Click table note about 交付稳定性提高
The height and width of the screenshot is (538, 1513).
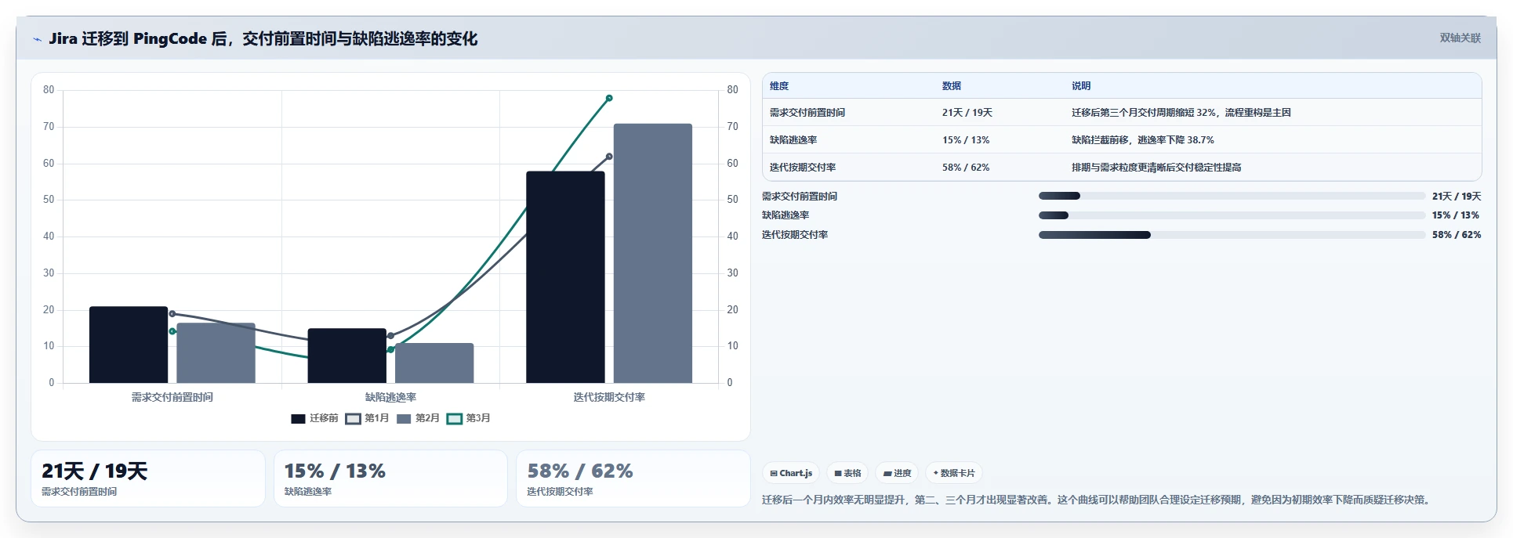coord(1156,168)
